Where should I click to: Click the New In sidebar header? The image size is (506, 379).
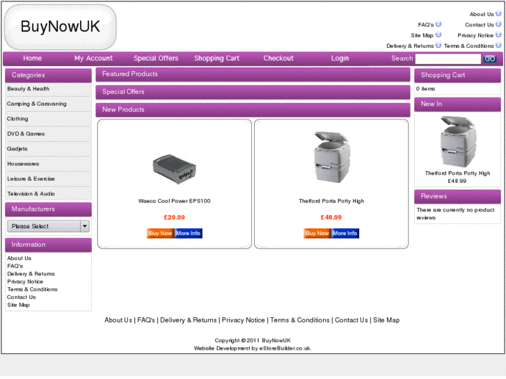pos(457,104)
